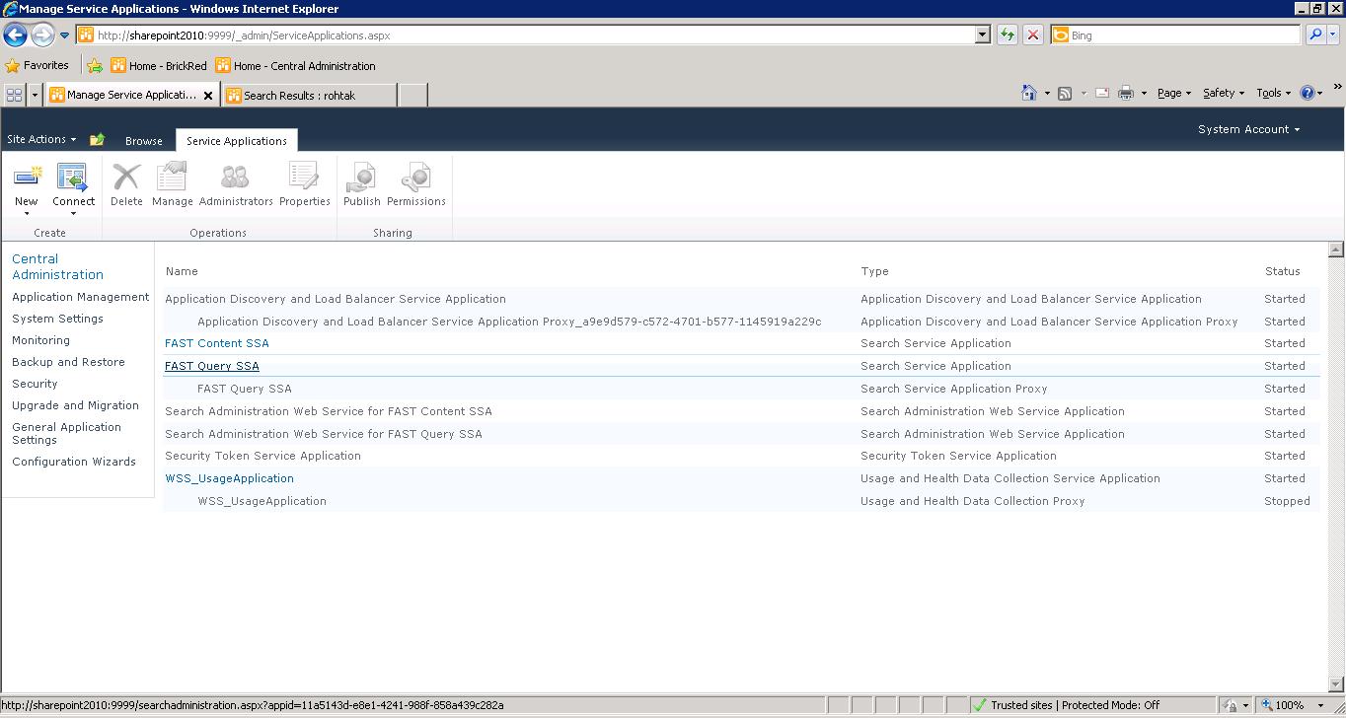Image resolution: width=1346 pixels, height=718 pixels.
Task: Open the Quick Tabs grid icon
Action: [x=14, y=95]
